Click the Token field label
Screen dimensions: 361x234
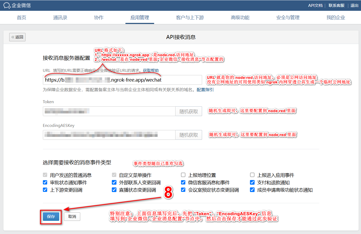[48, 102]
